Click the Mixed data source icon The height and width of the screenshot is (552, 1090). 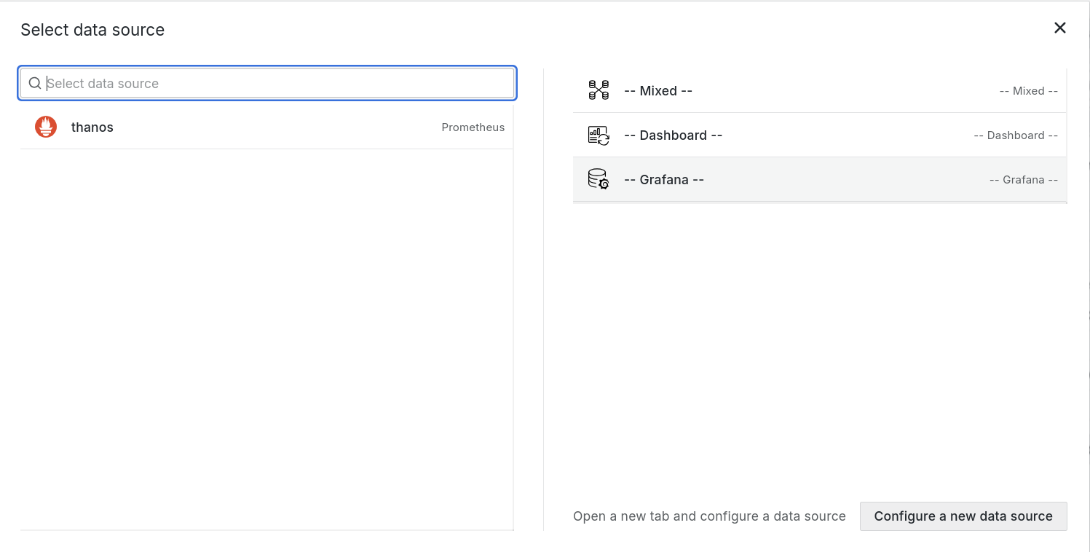click(x=599, y=90)
